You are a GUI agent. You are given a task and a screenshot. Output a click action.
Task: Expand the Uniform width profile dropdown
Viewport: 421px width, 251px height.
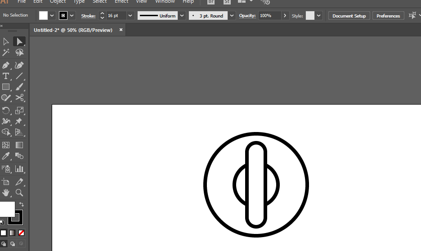[182, 16]
